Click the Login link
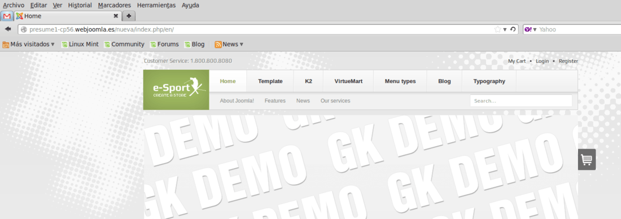The image size is (621, 219). click(x=542, y=61)
